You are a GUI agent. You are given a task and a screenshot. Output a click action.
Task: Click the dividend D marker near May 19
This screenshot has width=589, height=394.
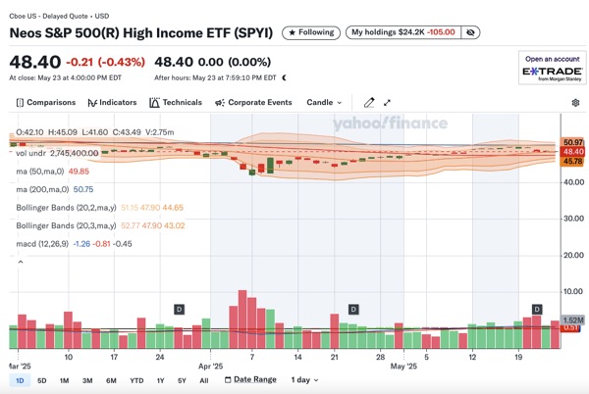click(x=537, y=309)
